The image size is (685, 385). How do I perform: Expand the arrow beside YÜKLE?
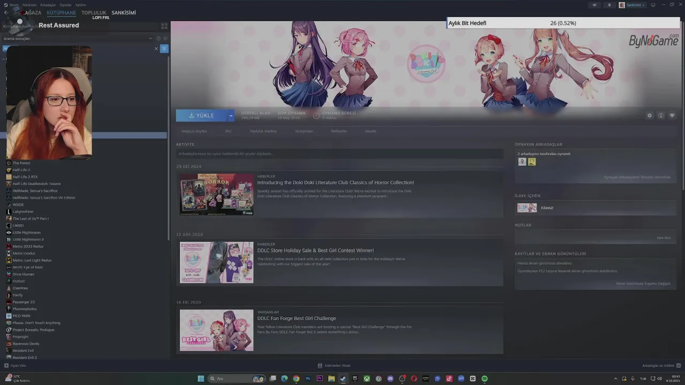tap(231, 115)
